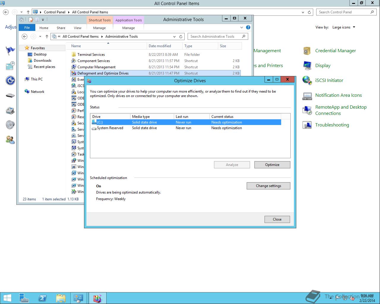The width and height of the screenshot is (380, 304).
Task: Select Defragment and Optimize Drives shortcut
Action: coord(156,73)
